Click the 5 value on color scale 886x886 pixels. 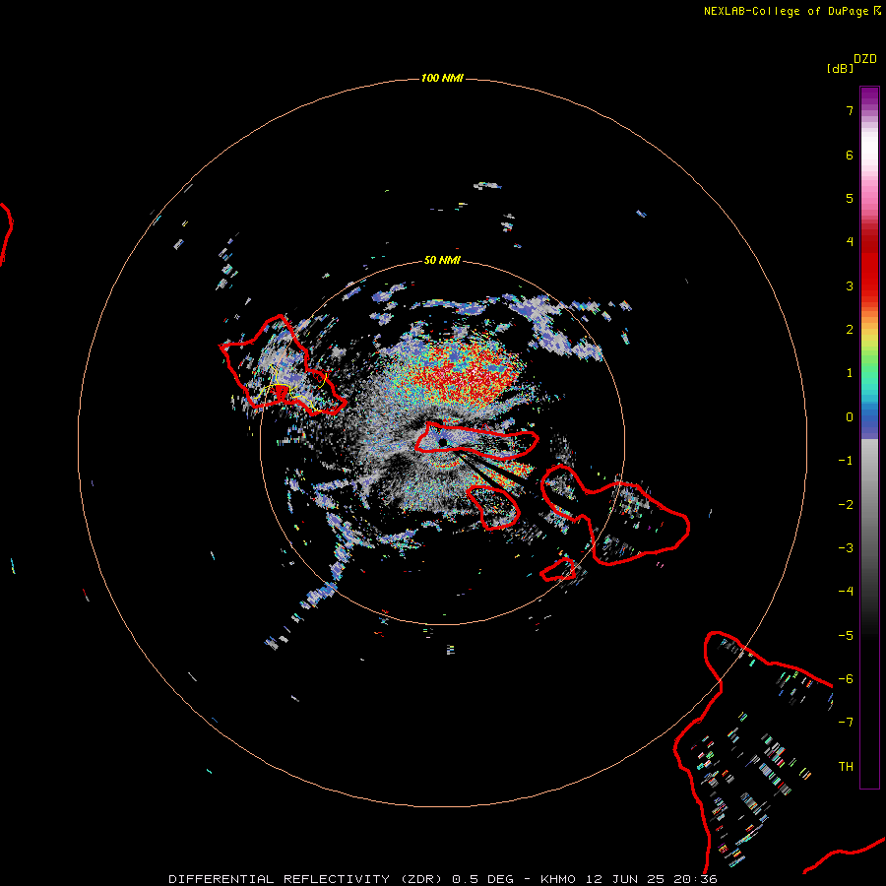click(x=850, y=198)
